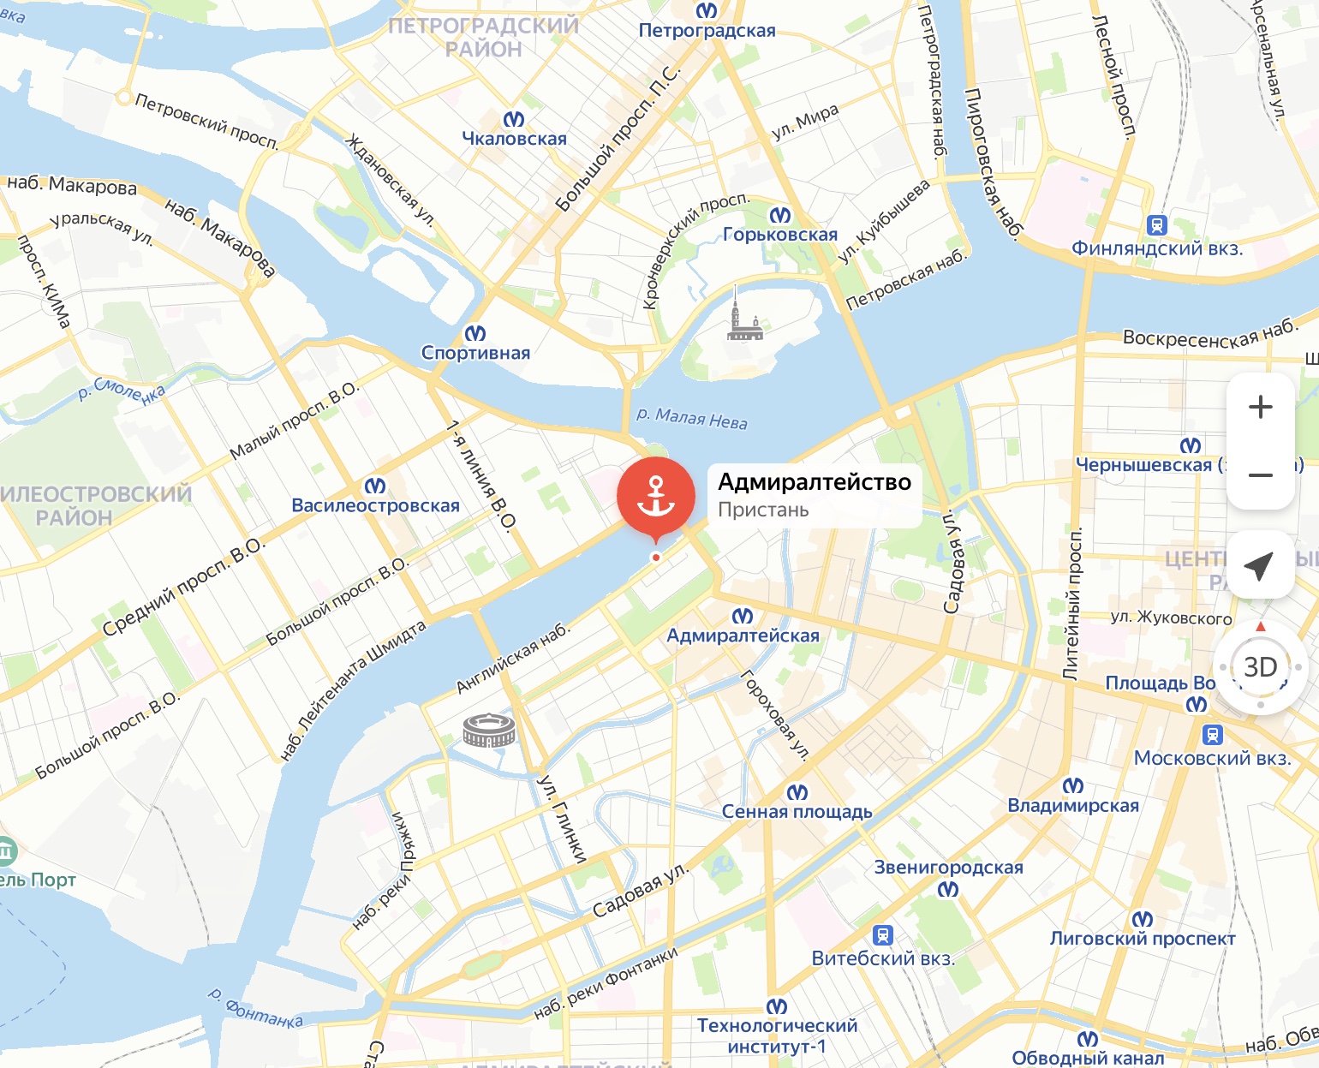The width and height of the screenshot is (1319, 1068).
Task: Open the Адмиралтейство Пристань label card
Action: 814,495
